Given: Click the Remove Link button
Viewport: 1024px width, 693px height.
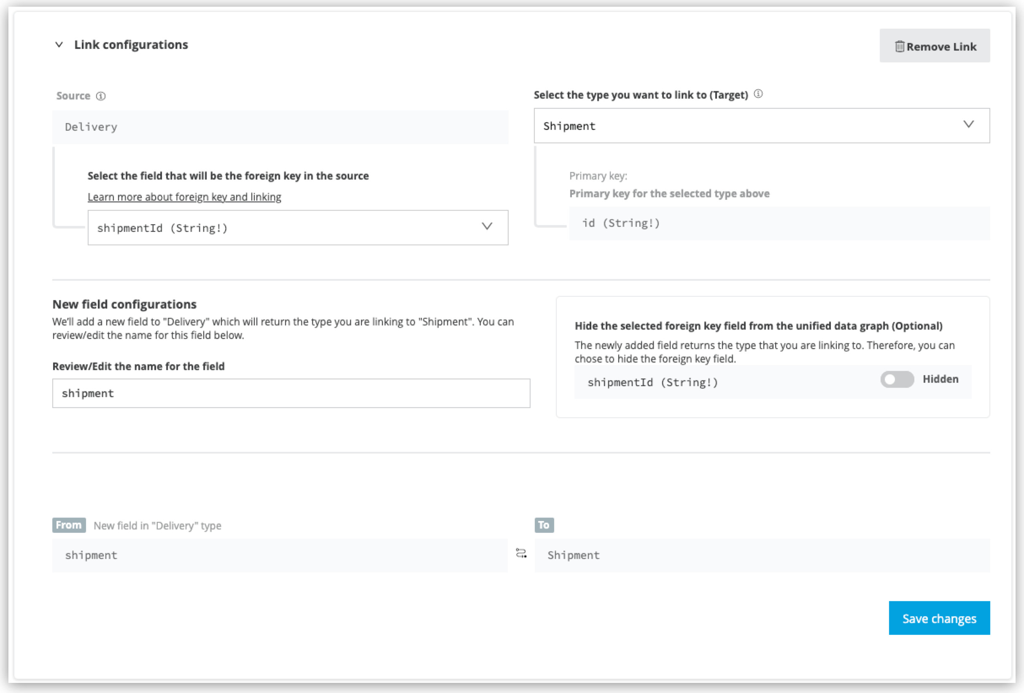Looking at the screenshot, I should coord(935,46).
